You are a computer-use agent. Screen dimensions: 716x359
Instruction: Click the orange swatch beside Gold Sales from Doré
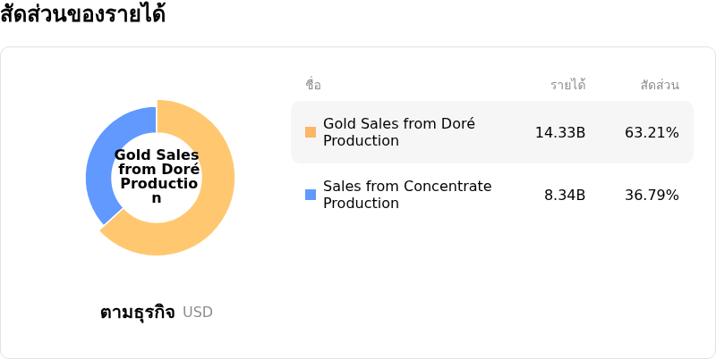point(311,132)
